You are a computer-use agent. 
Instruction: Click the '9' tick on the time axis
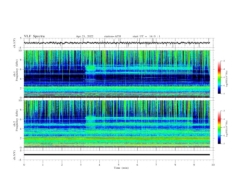194,165
